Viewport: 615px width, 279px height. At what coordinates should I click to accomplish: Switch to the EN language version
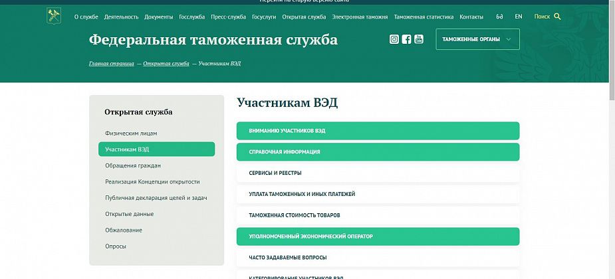519,17
